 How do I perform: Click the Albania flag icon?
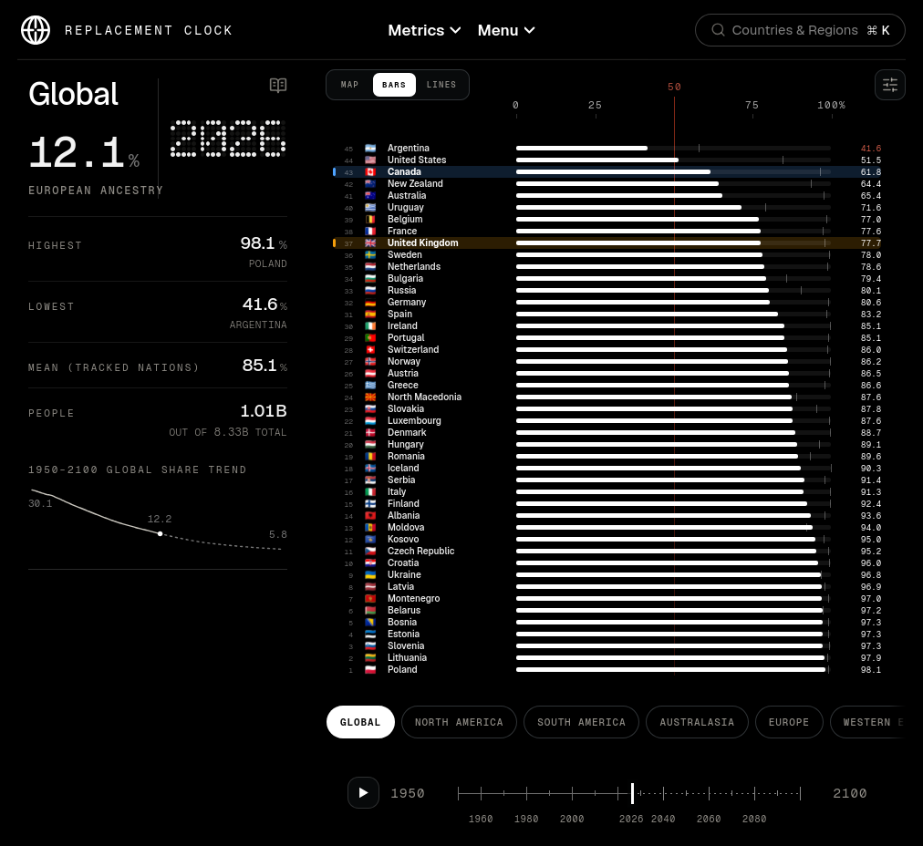pos(370,515)
